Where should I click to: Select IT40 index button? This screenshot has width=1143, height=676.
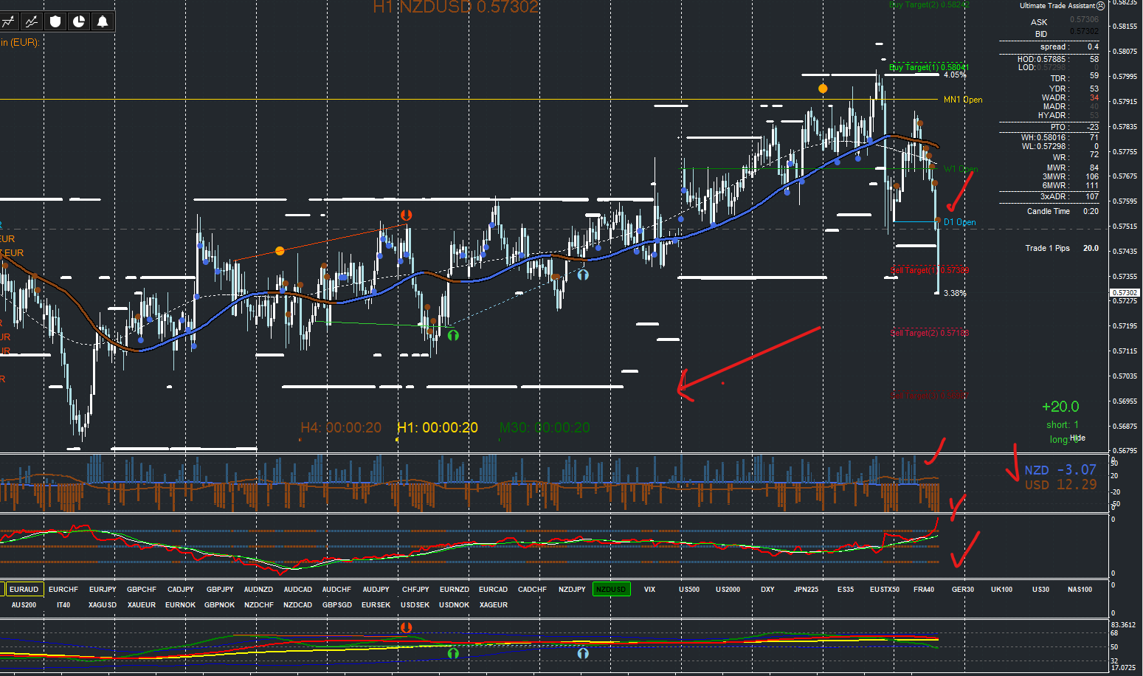pos(63,604)
